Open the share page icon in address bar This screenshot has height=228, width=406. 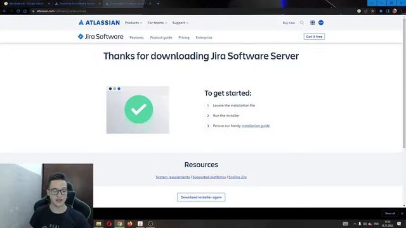366,11
